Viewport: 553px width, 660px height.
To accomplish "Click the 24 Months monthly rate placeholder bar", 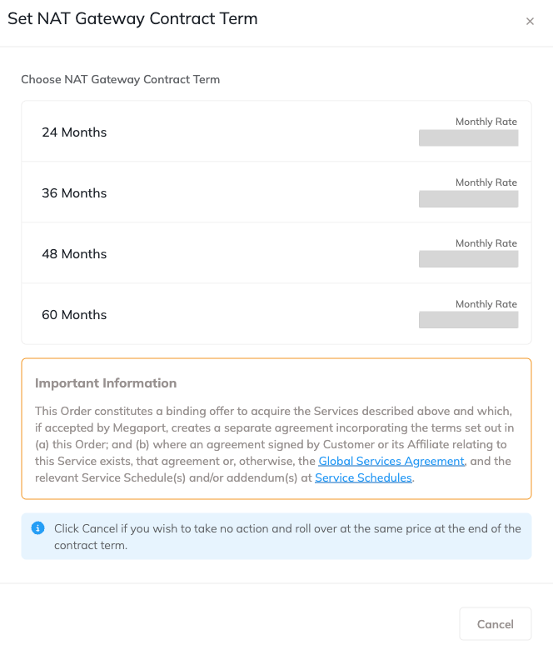I will click(468, 138).
